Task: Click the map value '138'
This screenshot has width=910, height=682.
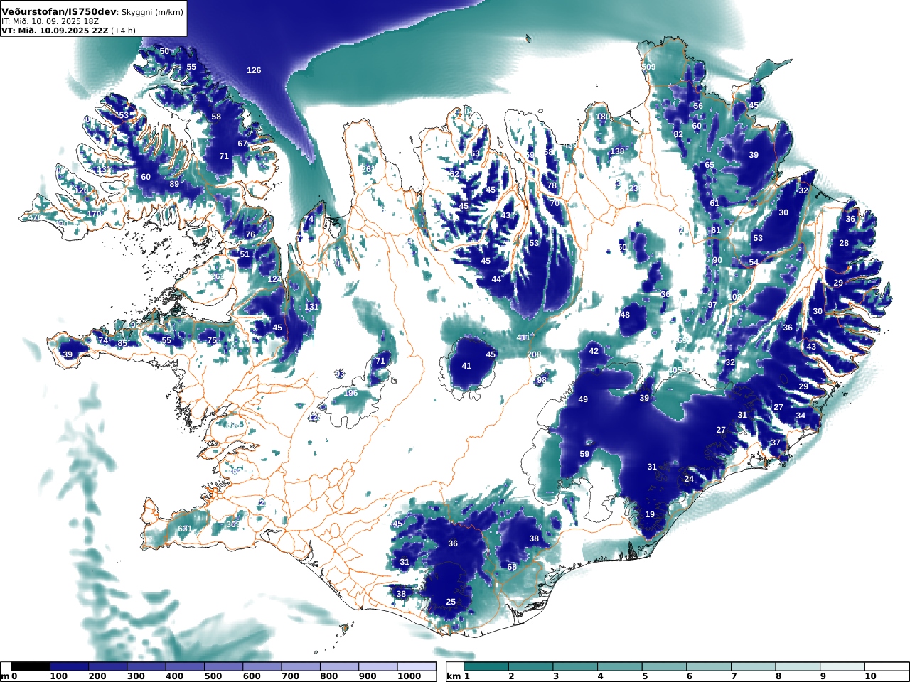Action: pyautogui.click(x=617, y=151)
